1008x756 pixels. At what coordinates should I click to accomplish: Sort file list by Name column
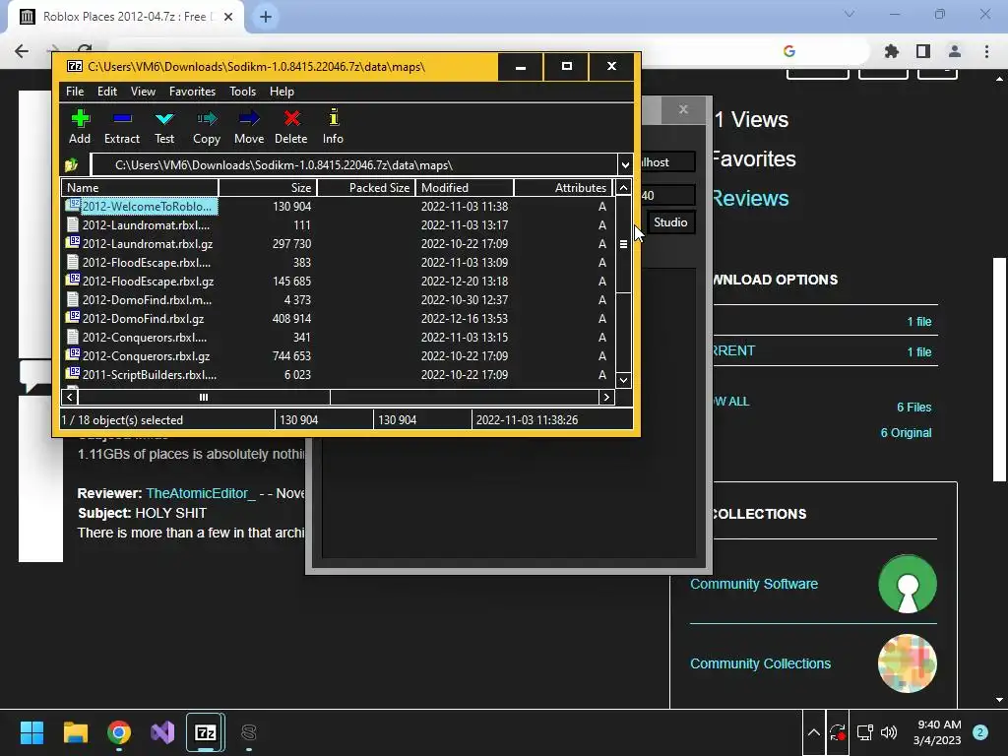140,188
